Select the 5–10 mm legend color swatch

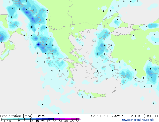pyautogui.click(x=27, y=119)
